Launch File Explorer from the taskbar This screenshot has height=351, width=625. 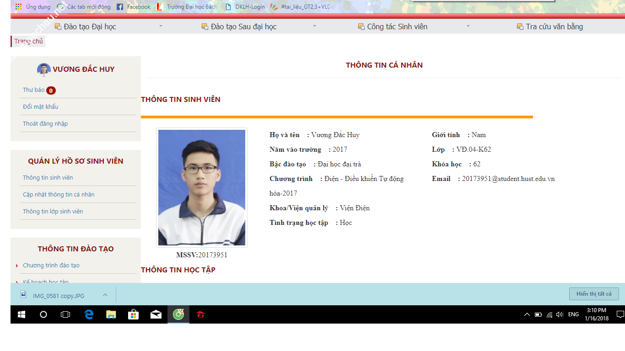click(x=111, y=314)
